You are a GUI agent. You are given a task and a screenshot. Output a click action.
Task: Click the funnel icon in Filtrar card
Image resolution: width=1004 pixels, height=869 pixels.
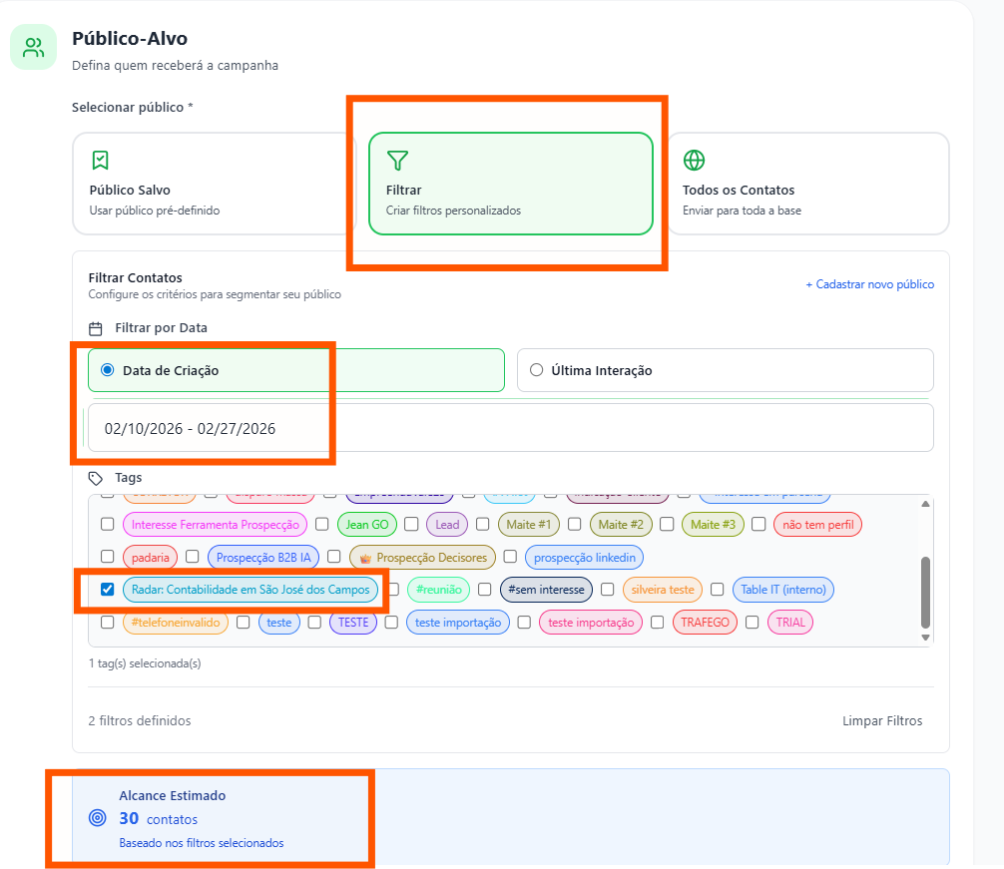pos(397,160)
